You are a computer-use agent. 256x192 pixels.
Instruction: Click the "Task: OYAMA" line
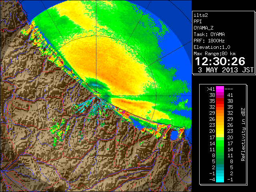tap(209, 34)
